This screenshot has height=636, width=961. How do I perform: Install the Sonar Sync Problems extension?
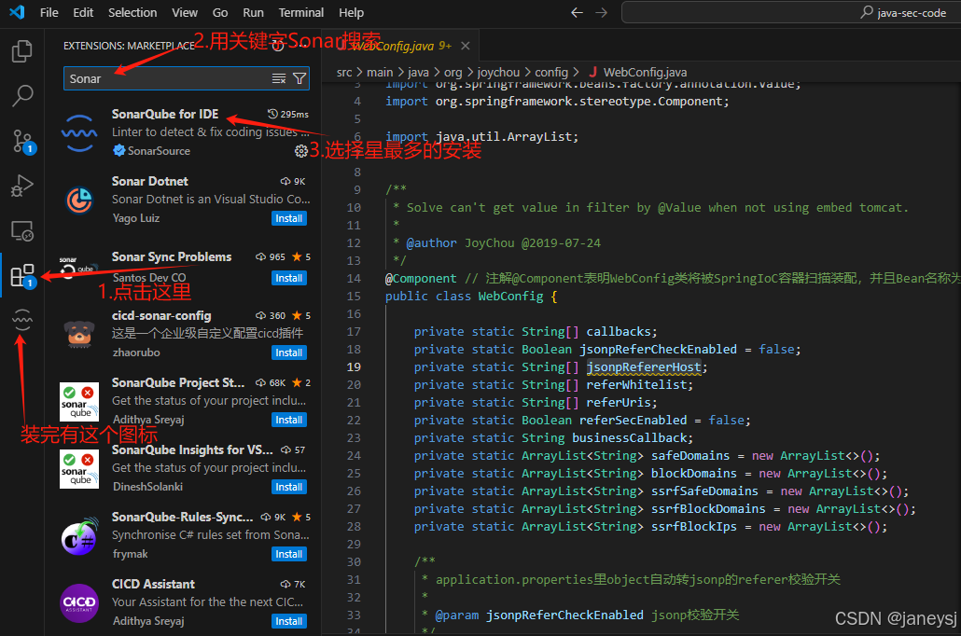pyautogui.click(x=288, y=278)
